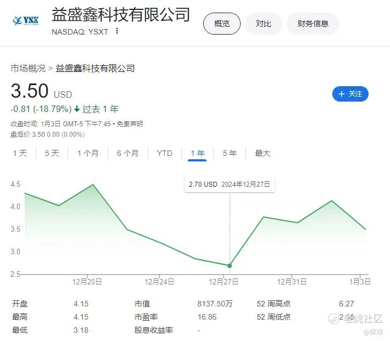This screenshot has width=390, height=341.
Task: Show the 5 年 chart range
Action: (230, 153)
